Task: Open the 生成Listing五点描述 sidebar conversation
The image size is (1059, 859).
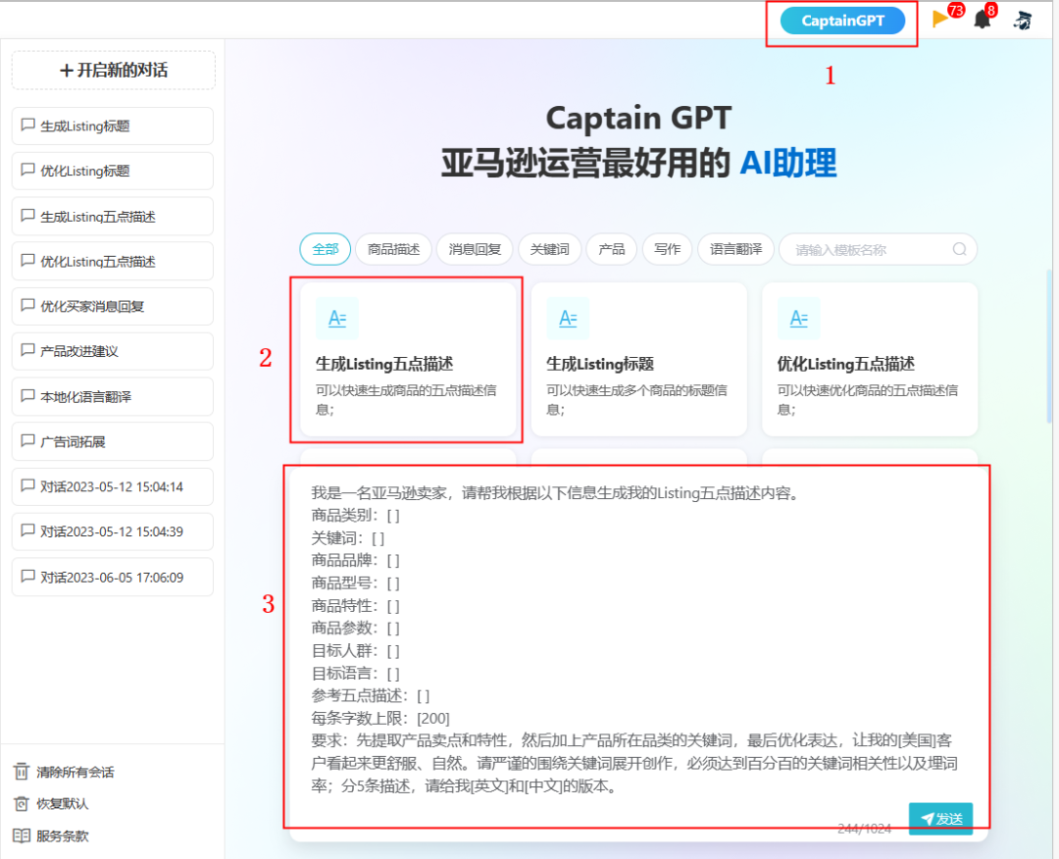Action: (x=113, y=216)
